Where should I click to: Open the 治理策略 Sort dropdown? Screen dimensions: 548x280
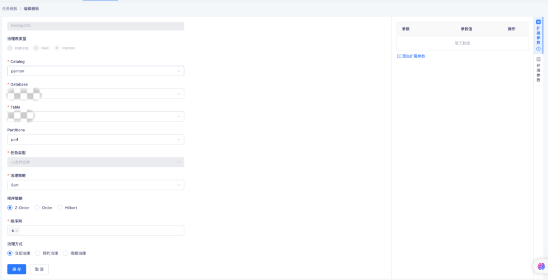(96, 185)
